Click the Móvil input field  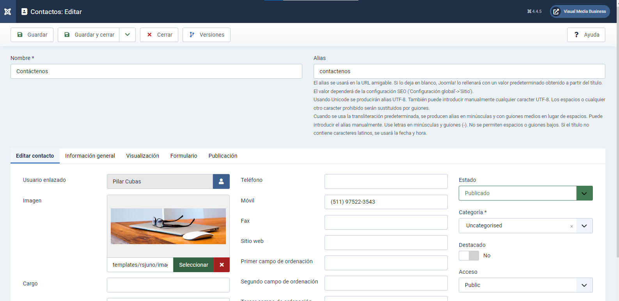click(386, 202)
